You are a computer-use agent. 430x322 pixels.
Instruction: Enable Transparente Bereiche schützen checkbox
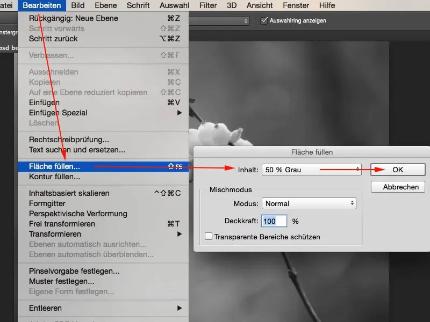[x=209, y=236]
